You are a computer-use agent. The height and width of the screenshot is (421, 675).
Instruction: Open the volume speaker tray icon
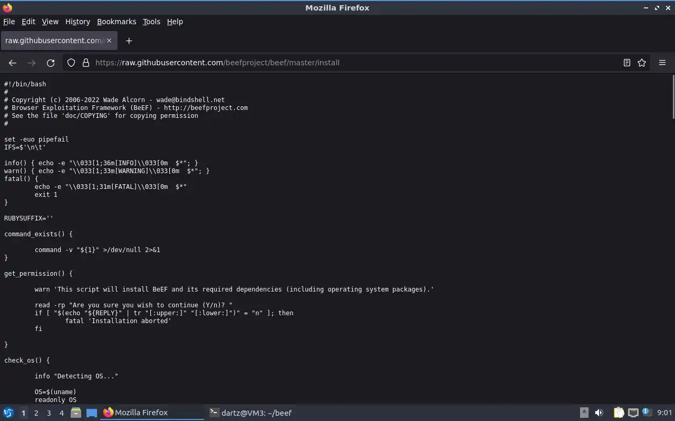tap(599, 413)
